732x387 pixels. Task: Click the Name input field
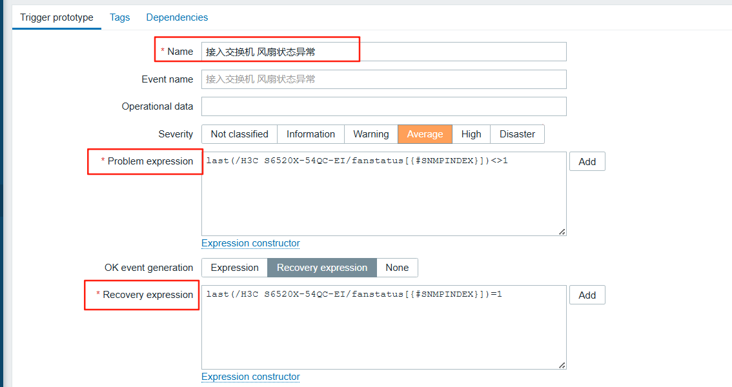(x=383, y=52)
